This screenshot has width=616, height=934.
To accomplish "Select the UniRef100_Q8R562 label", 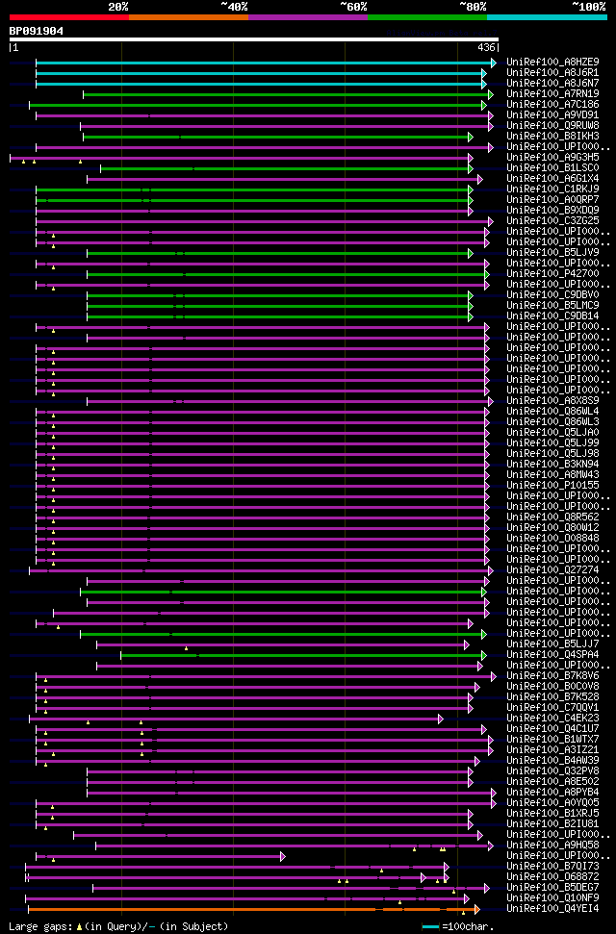I will (552, 517).
